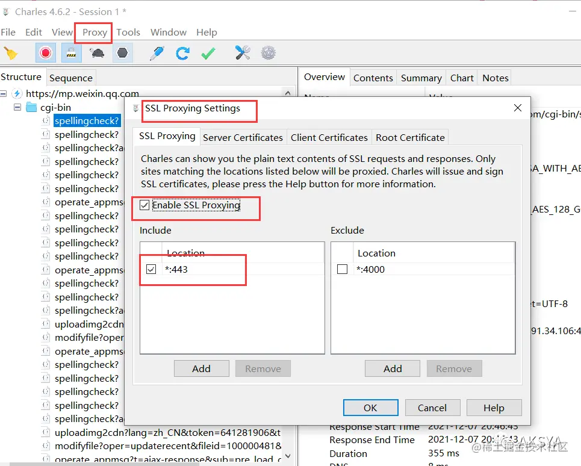The height and width of the screenshot is (466, 581).
Task: Select the SSL Proxying dialog tab
Action: 167,136
